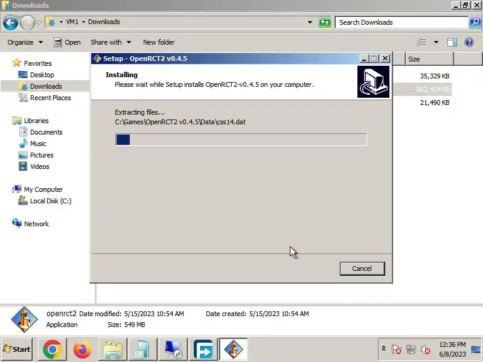Select Libraries in the navigation pane
Screen dimensions: 483x362
pyautogui.click(x=30, y=121)
